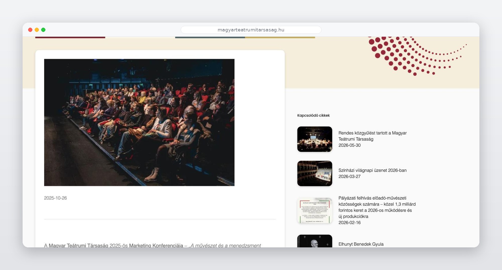Minimize the window with yellow button
502x270 pixels.
point(37,30)
